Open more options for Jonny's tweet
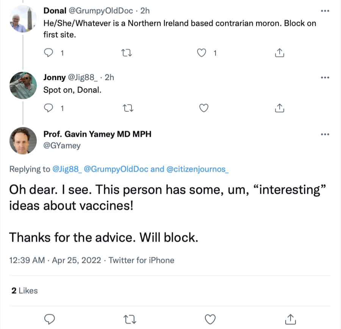 (325, 78)
